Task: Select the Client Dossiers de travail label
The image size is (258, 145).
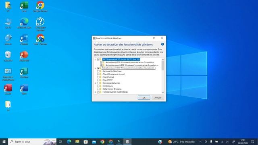Action: tap(113, 74)
